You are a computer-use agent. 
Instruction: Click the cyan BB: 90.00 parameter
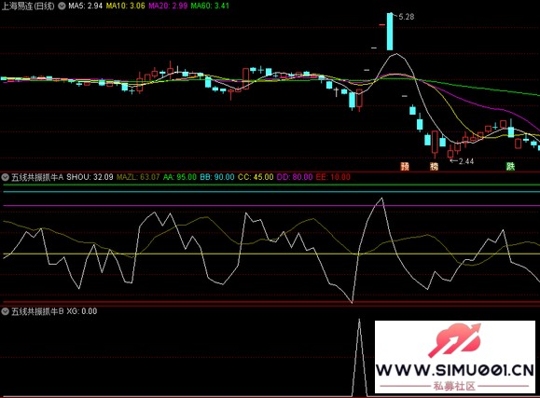pos(217,177)
